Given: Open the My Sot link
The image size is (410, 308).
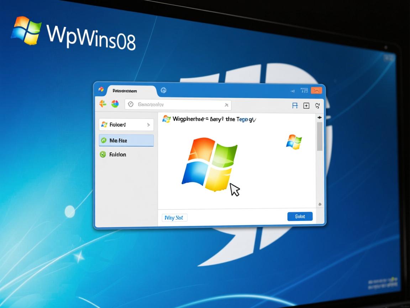Looking at the screenshot, I should (x=175, y=217).
